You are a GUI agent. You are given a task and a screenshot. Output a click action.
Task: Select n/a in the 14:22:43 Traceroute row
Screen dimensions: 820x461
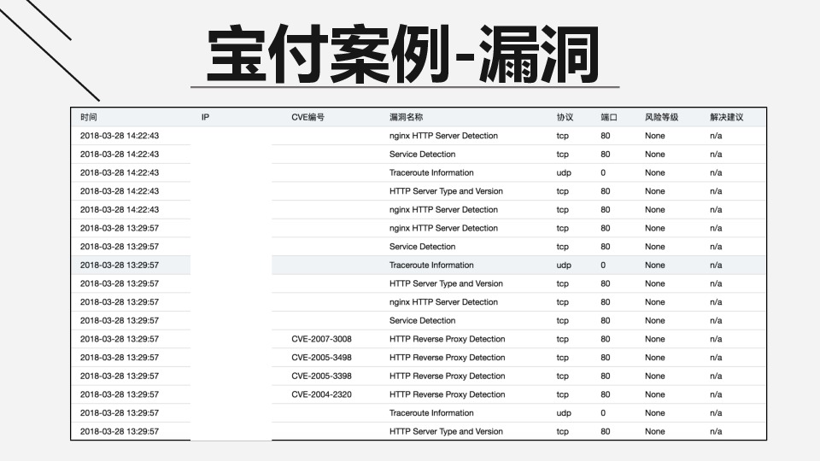pos(716,172)
